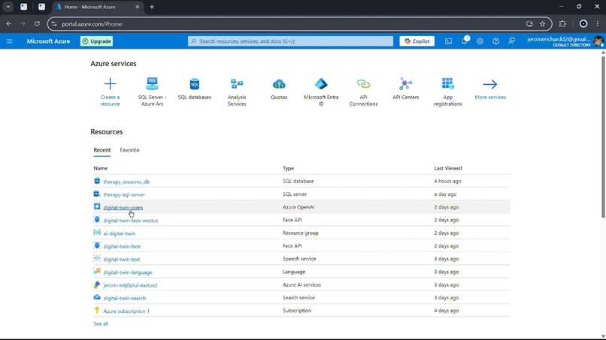This screenshot has height=340, width=606.
Task: Open digital-twin-open resource
Action: tap(123, 207)
